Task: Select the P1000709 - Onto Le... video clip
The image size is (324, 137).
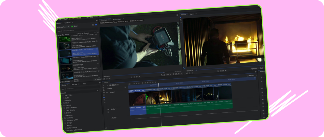Action: tap(187, 94)
